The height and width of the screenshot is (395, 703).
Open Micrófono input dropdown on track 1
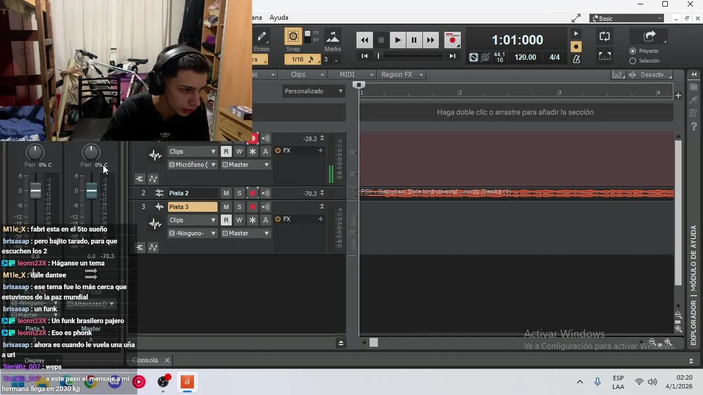click(x=192, y=165)
